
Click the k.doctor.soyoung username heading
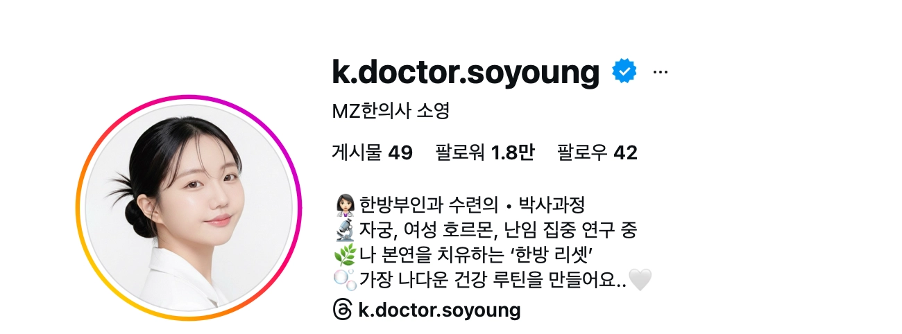[466, 73]
